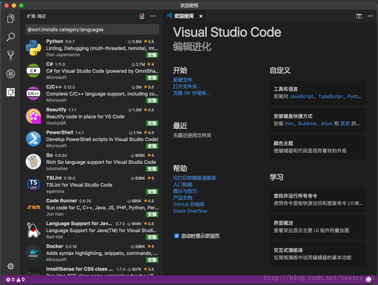Open the 产品文档 link
Screen dimensions: 378x285
[183, 198]
